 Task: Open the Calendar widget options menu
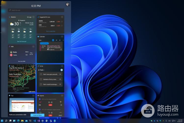[x=62, y=37]
